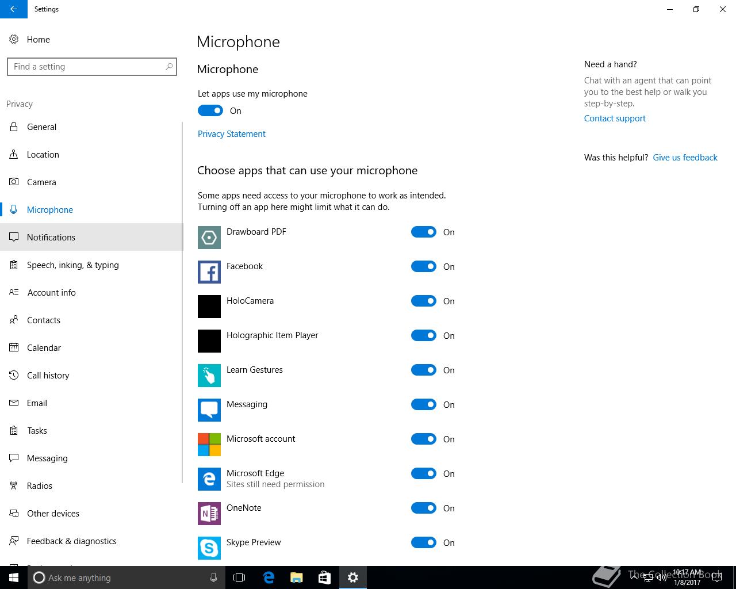
Task: Click the Cortana microphone icon in taskbar
Action: (213, 577)
